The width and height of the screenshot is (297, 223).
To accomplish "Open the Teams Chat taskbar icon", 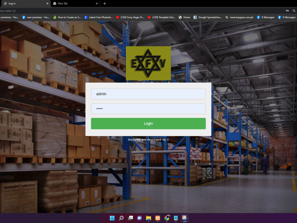I will tap(139, 218).
